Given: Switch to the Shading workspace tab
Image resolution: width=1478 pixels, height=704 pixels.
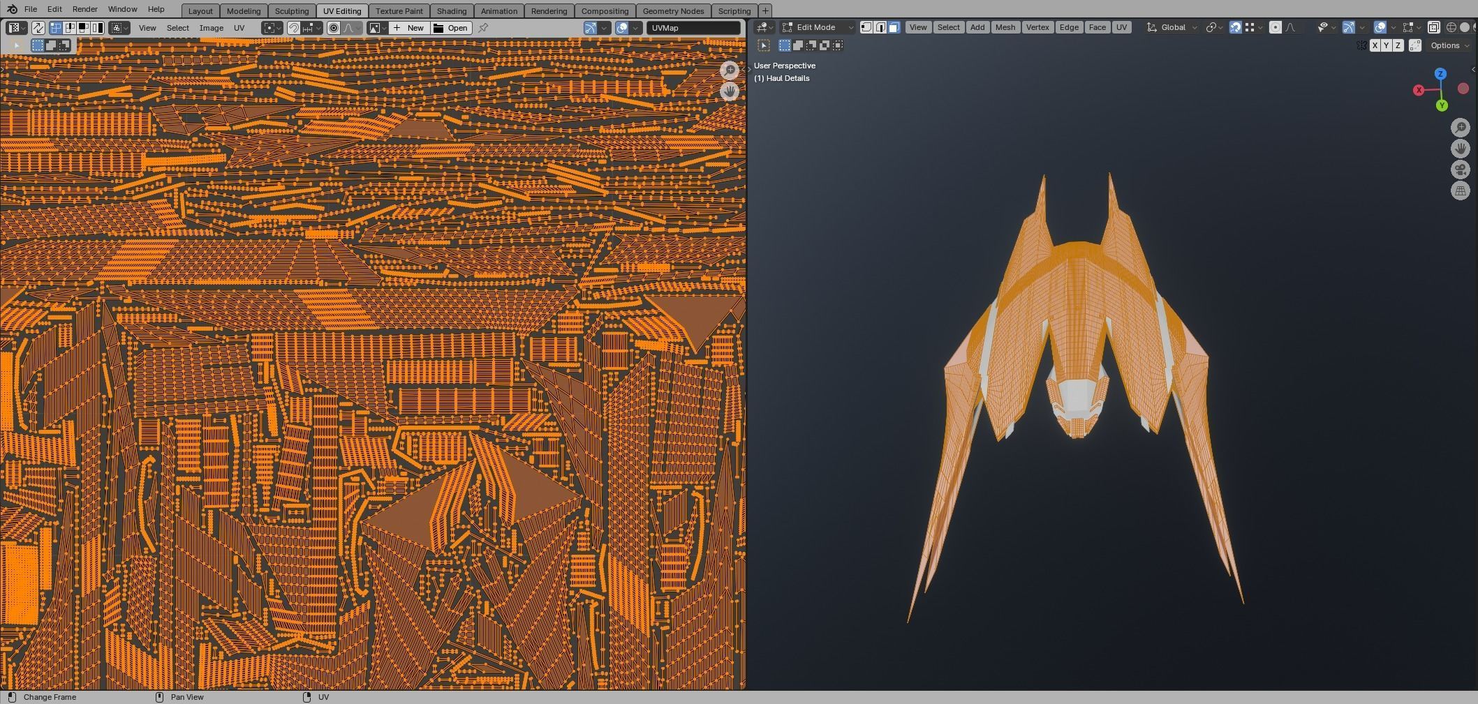Looking at the screenshot, I should (x=452, y=11).
